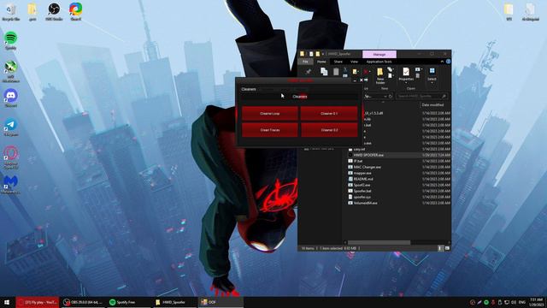Select the IP.bat file
547x308 pixels.
[358, 161]
